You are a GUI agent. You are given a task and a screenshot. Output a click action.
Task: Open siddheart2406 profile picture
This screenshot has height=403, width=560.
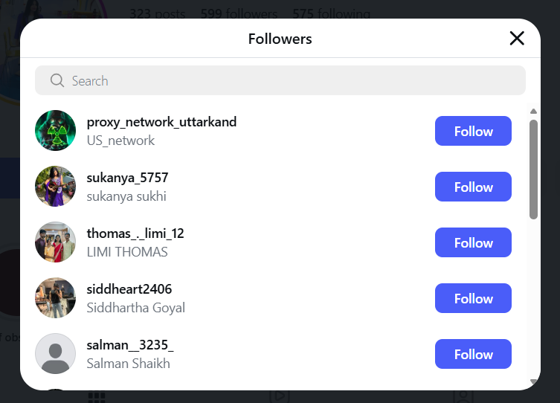(x=56, y=298)
